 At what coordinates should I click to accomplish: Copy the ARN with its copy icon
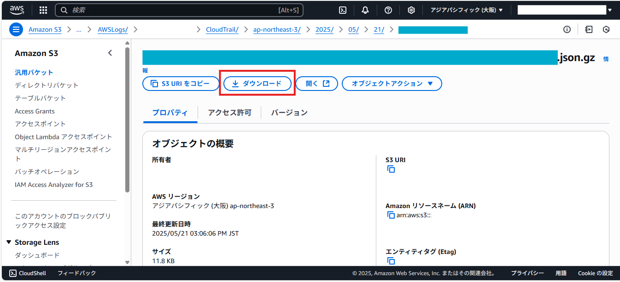pyautogui.click(x=391, y=215)
